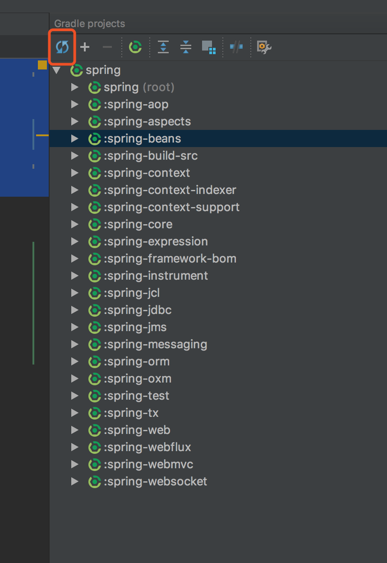Image resolution: width=387 pixels, height=563 pixels.
Task: Select the :spring-webflux label
Action: 147,448
